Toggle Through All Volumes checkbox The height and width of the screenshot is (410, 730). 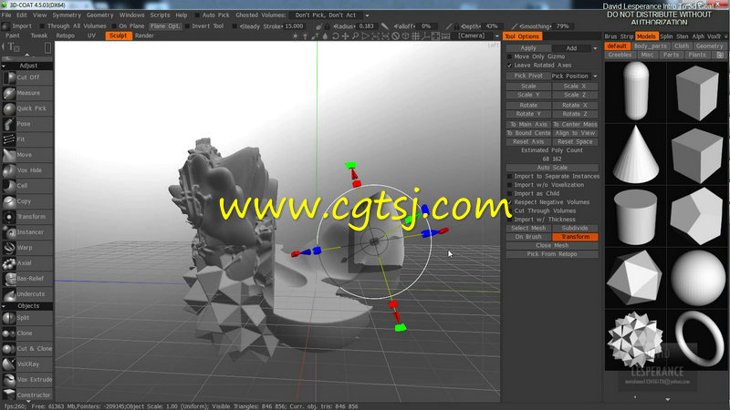(42, 26)
